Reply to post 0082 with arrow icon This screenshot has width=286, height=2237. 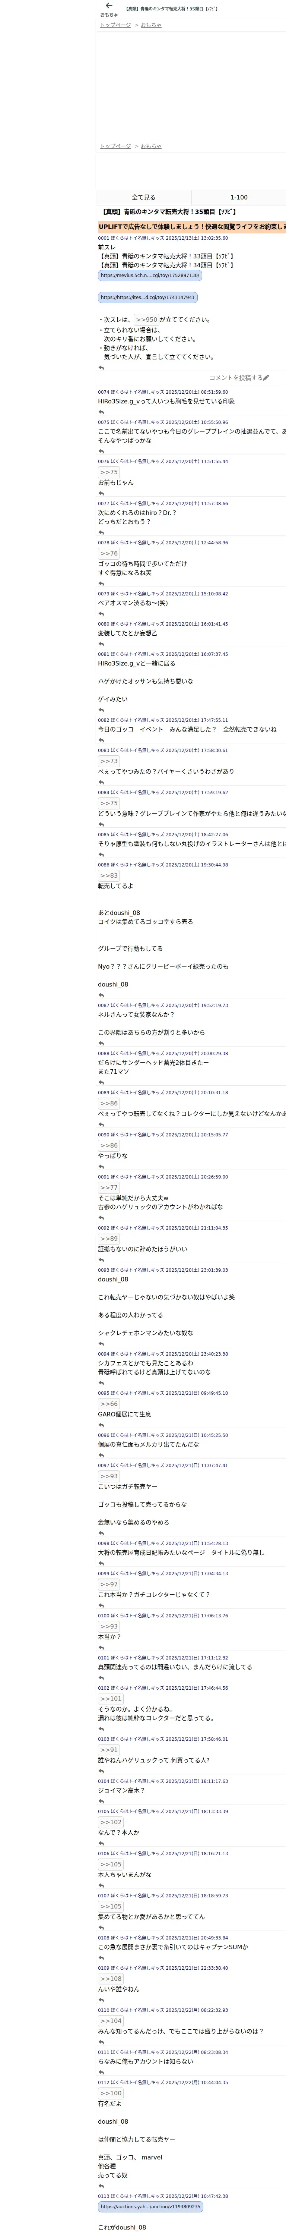[x=101, y=741]
